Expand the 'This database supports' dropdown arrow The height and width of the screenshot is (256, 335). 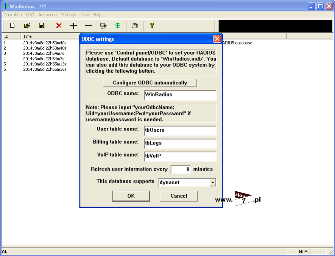pos(213,183)
